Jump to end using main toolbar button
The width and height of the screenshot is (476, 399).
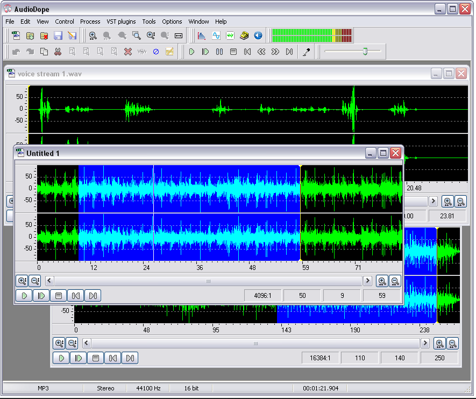(289, 52)
